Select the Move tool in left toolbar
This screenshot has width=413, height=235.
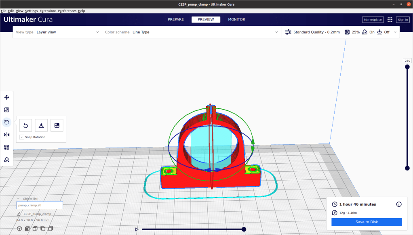click(6, 97)
